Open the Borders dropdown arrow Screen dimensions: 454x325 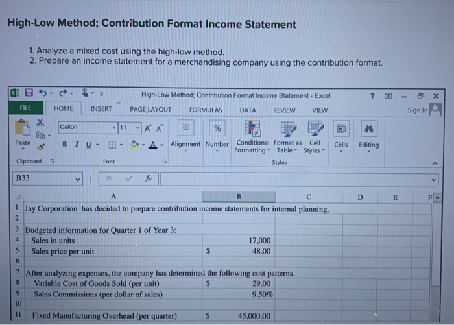(x=121, y=145)
